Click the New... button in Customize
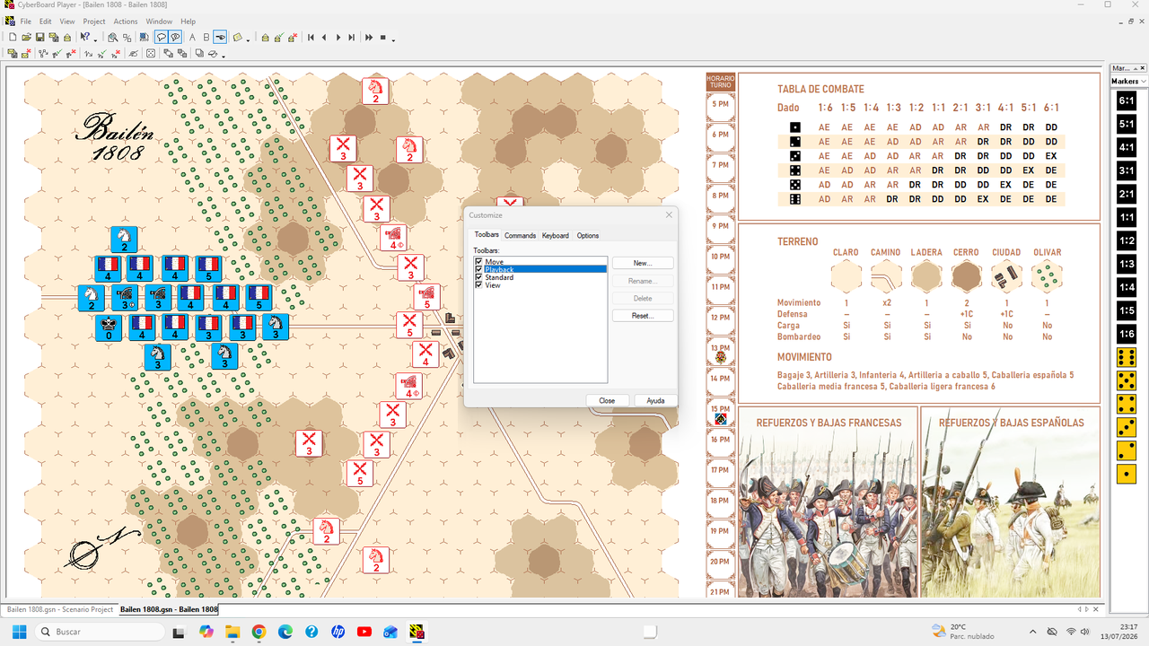Image resolution: width=1149 pixels, height=646 pixels. click(643, 263)
